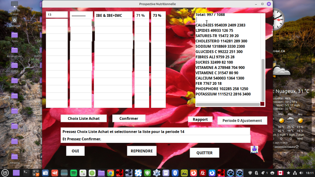
Task: Click the volume icon in system tray
Action: [301, 173]
